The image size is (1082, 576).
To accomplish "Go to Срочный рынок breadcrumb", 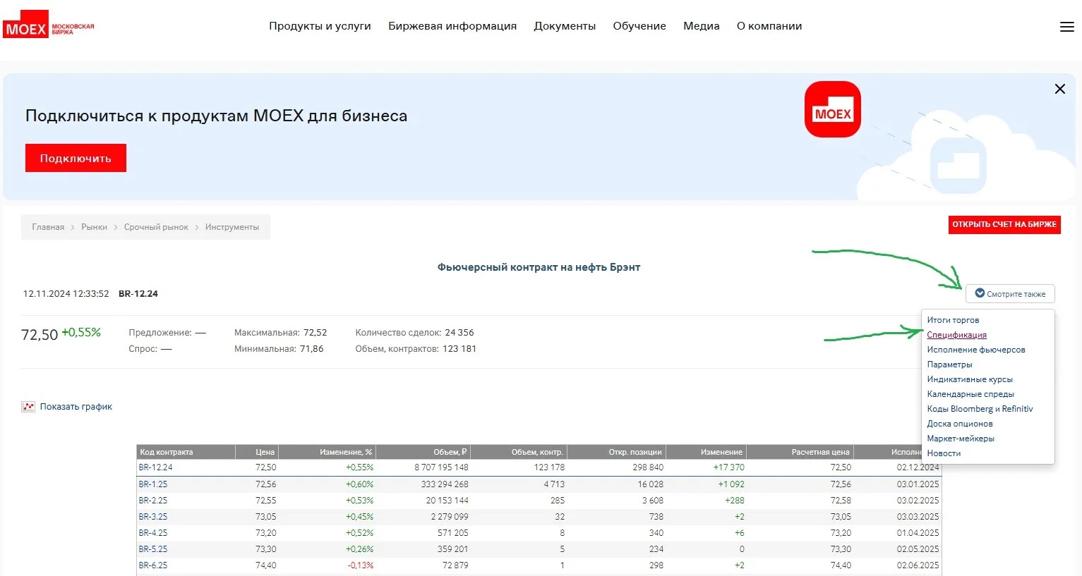I will point(156,227).
